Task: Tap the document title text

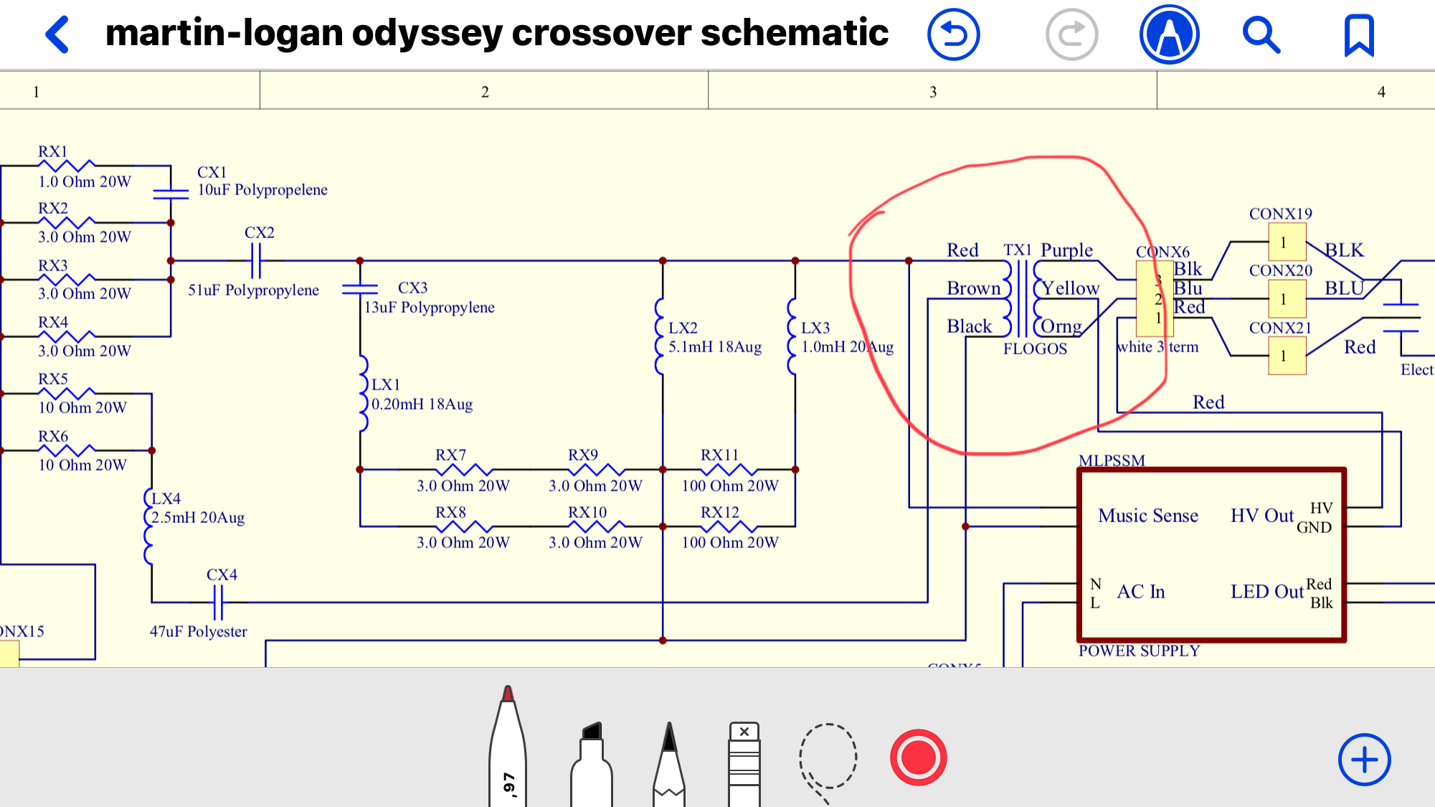Action: click(x=497, y=33)
